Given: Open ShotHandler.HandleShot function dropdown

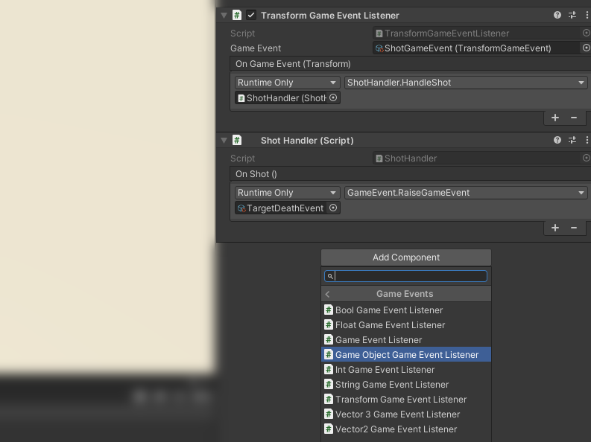Looking at the screenshot, I should coord(466,83).
